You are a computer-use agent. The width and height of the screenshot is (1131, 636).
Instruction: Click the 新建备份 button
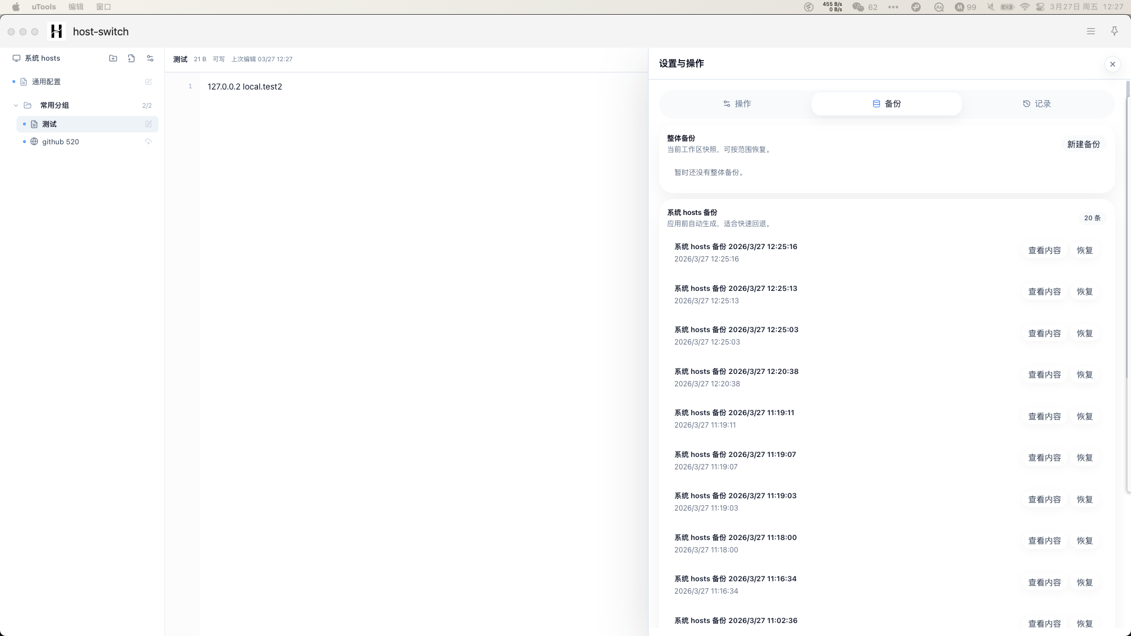pyautogui.click(x=1083, y=144)
